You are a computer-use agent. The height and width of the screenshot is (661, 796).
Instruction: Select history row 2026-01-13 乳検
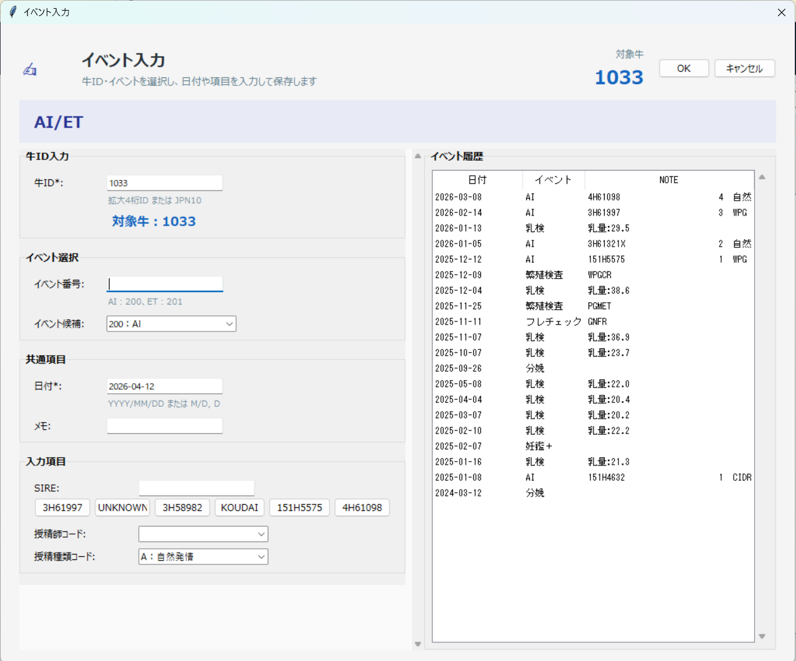(593, 228)
